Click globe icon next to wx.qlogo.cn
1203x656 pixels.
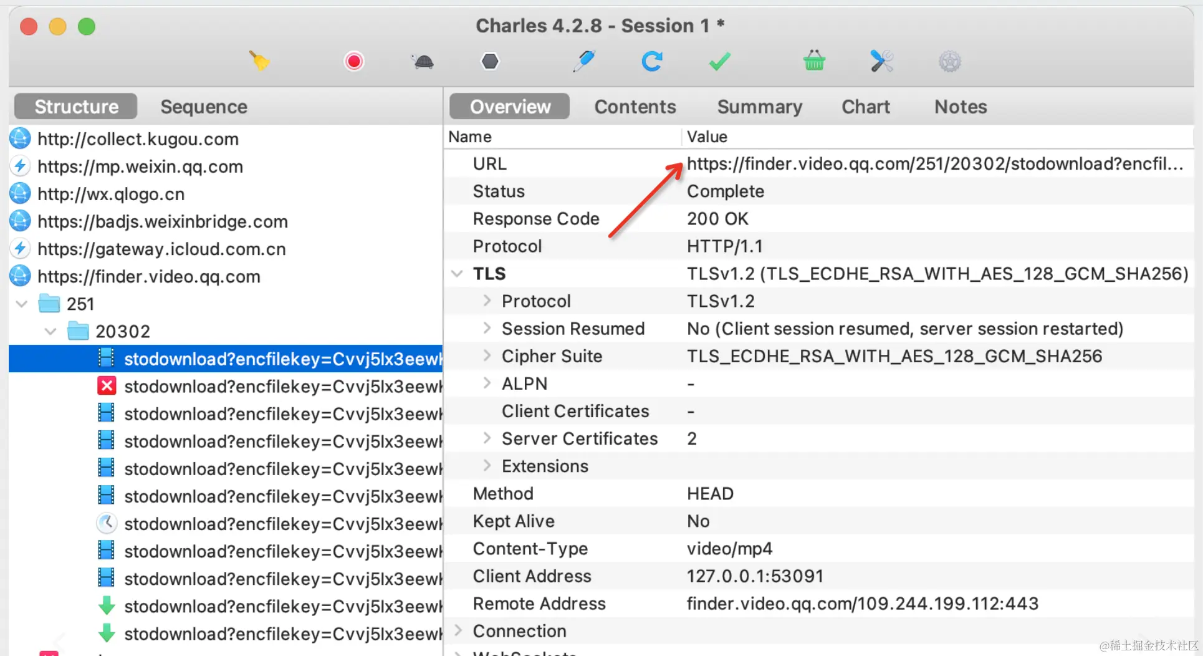pos(20,193)
